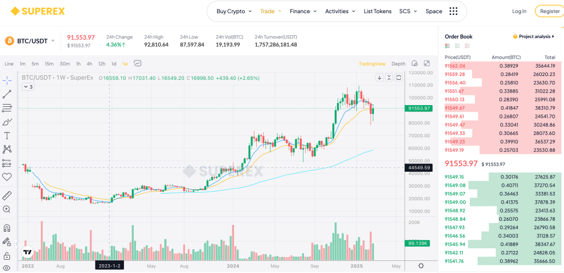Pick the ruler measure tool

7,195
